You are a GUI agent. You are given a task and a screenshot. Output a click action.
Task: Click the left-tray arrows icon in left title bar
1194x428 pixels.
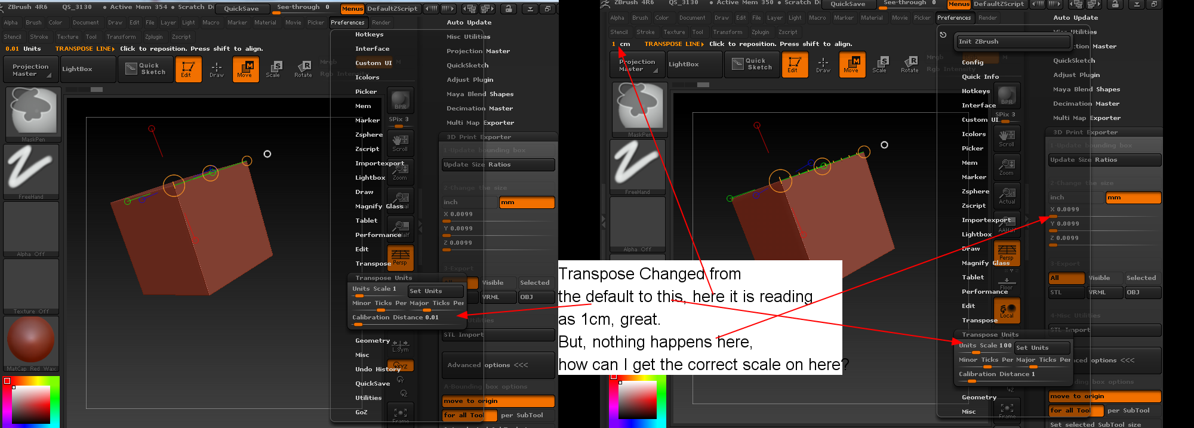[430, 9]
